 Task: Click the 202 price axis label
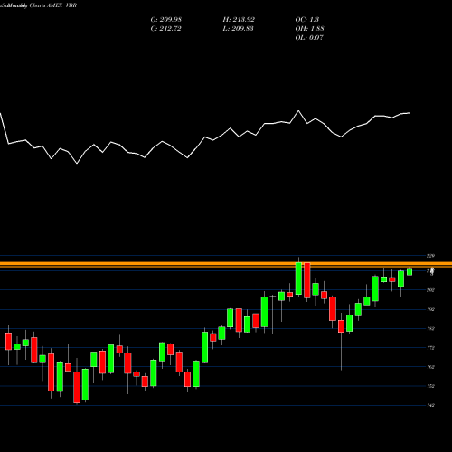click(430, 290)
